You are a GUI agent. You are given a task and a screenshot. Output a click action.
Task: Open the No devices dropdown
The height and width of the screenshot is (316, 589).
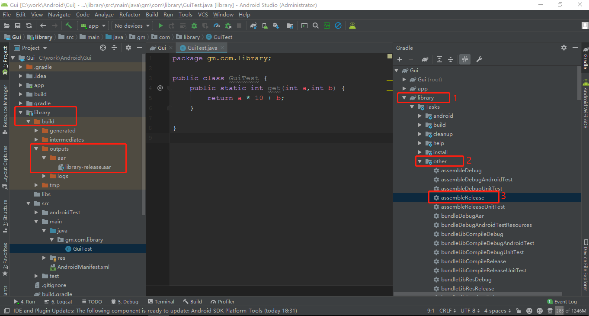[132, 26]
